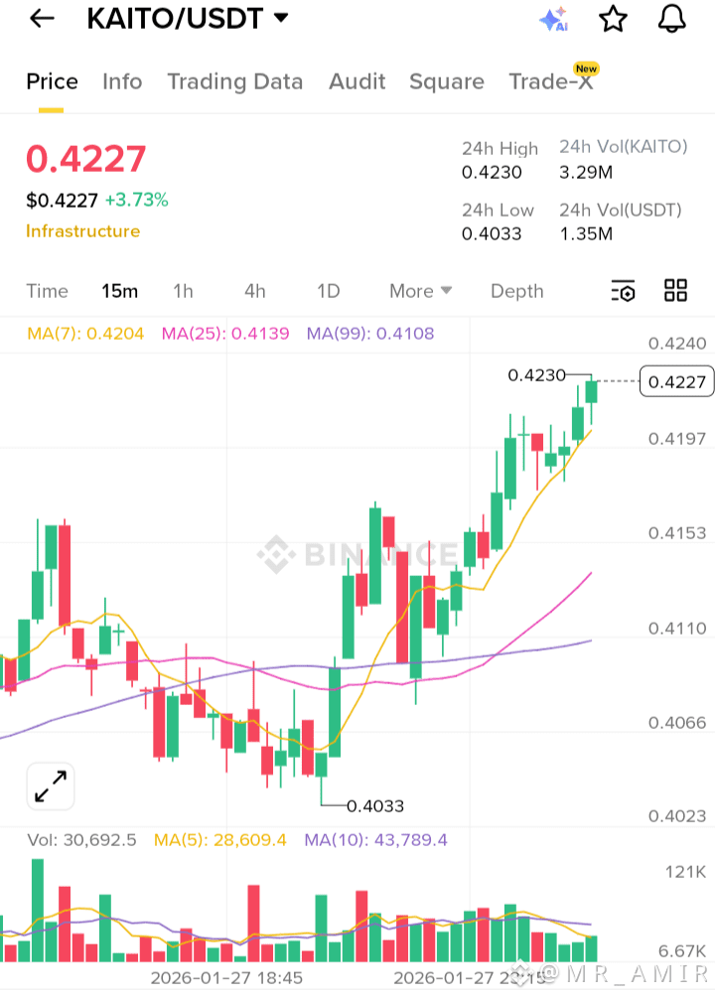Tap the Vol: 30,692.5 label
Viewport: 715px width, 998px height.
[x=81, y=840]
